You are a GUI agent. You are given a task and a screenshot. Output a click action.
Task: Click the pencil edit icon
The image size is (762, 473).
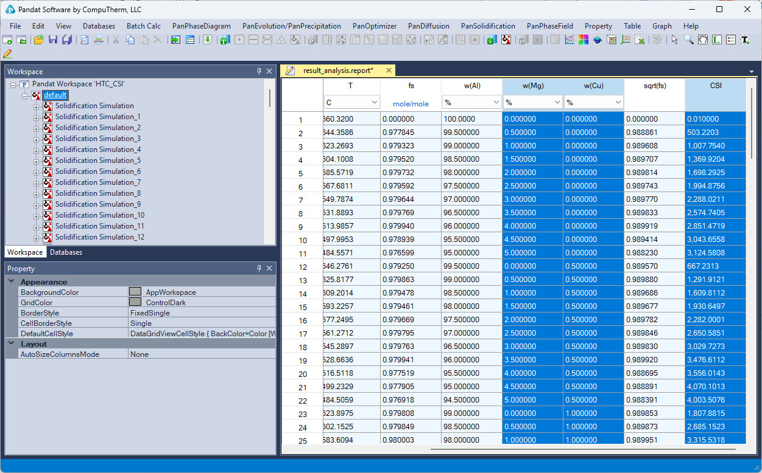pyautogui.click(x=7, y=54)
